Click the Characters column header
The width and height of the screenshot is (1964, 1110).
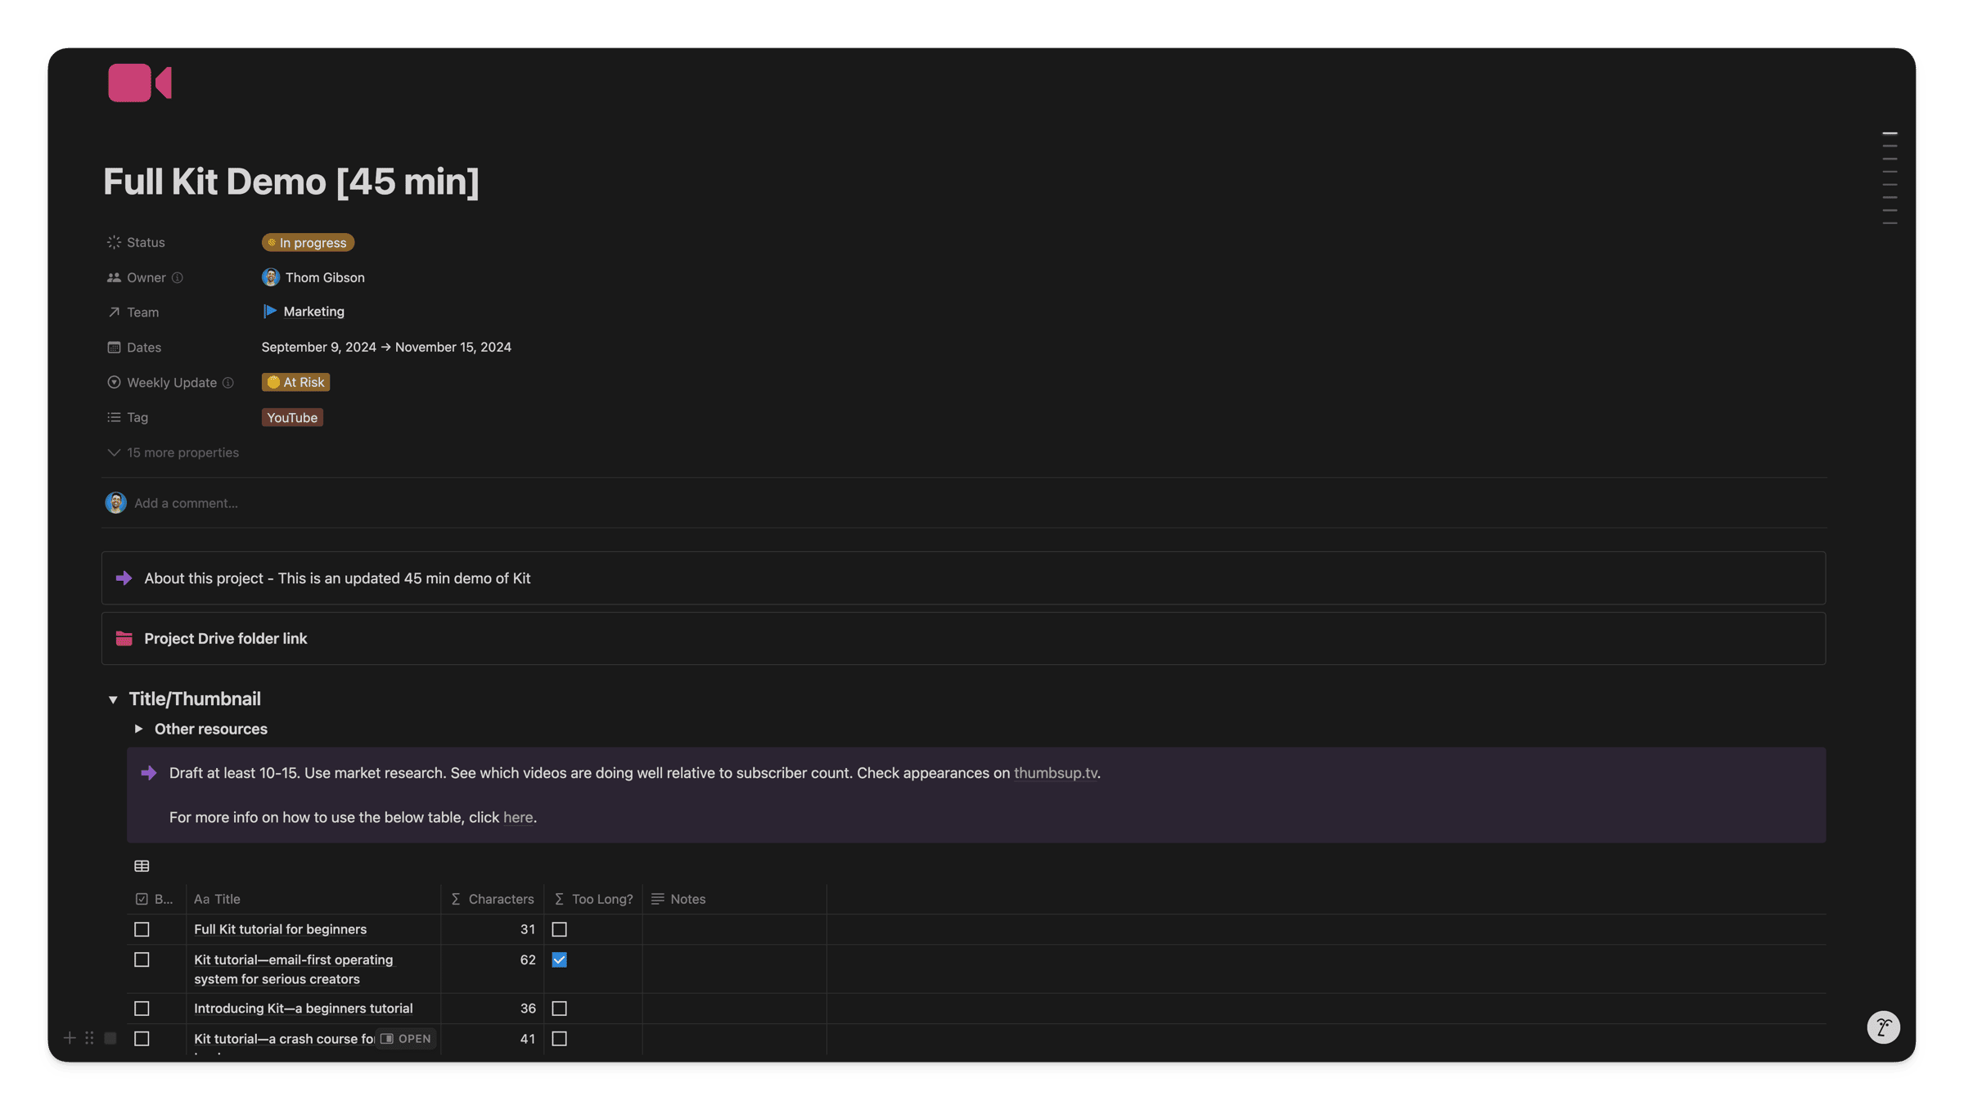pyautogui.click(x=493, y=899)
